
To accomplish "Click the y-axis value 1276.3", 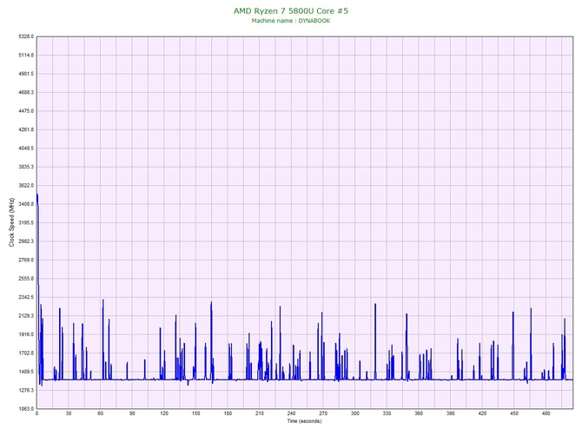I will 26,390.
